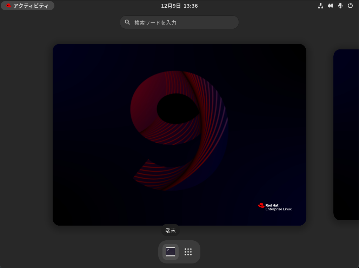
Task: Click the volume speaker icon
Action: click(x=330, y=6)
